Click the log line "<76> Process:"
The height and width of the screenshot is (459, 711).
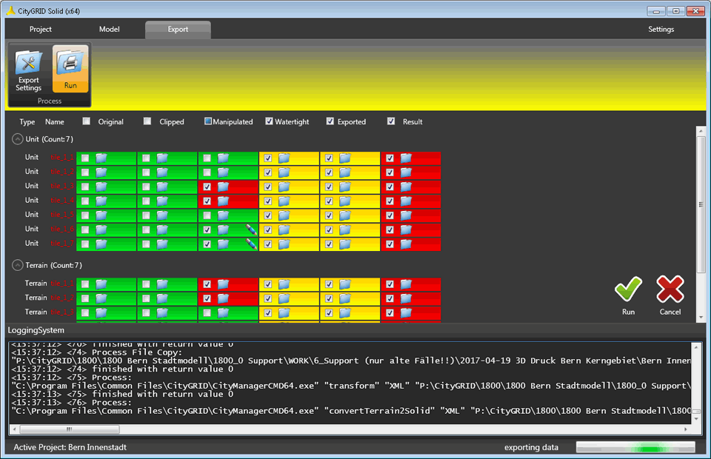coord(71,402)
